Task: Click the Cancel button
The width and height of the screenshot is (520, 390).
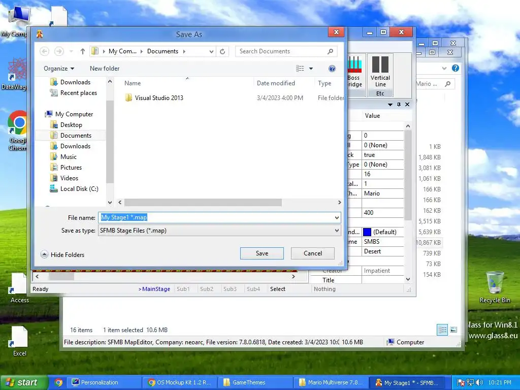Action: [x=313, y=253]
